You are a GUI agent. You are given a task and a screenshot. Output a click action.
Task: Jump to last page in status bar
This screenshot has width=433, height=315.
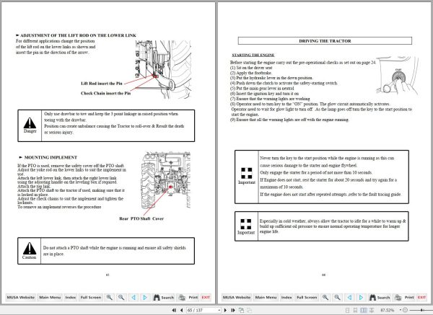[233, 310]
